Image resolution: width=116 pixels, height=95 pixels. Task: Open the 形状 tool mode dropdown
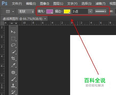pos(26,11)
